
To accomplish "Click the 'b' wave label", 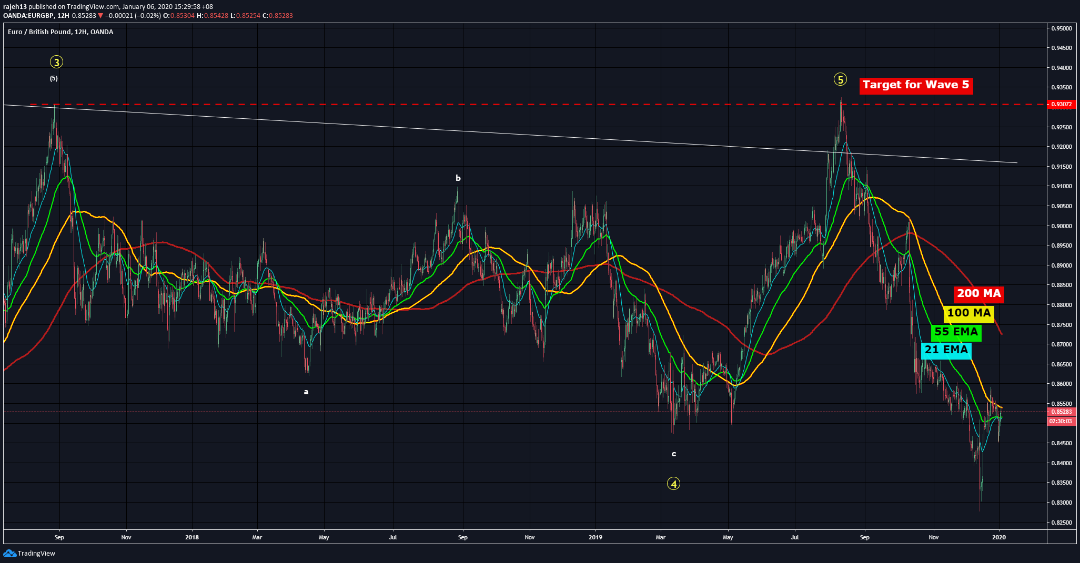I will [458, 178].
